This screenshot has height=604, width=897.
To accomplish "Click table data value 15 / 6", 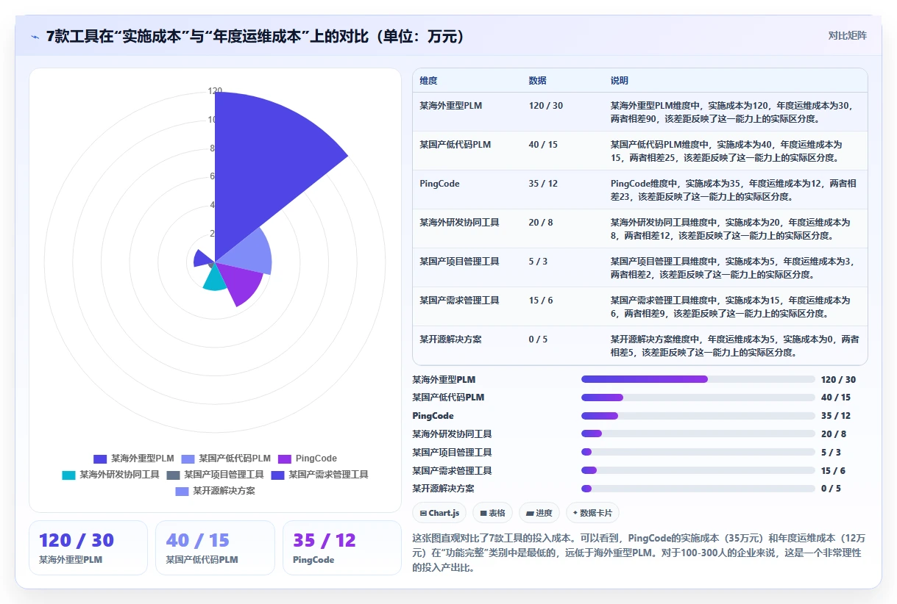I will [541, 300].
